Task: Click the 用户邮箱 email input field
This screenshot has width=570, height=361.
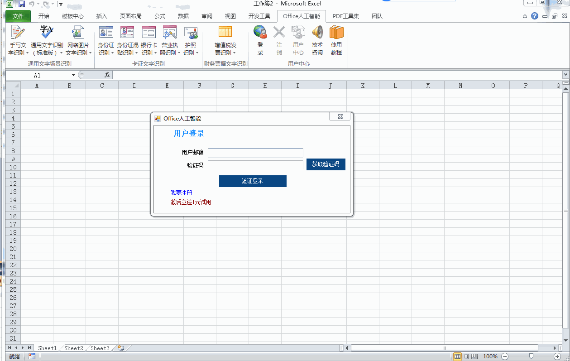Action: 255,153
